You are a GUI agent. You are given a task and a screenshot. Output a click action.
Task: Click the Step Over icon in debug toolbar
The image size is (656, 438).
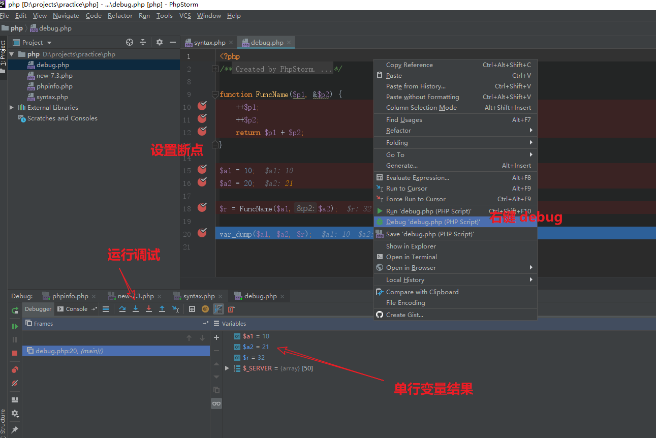(122, 308)
